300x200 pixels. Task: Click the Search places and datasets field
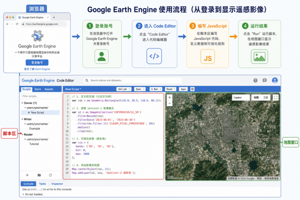tap(132, 80)
